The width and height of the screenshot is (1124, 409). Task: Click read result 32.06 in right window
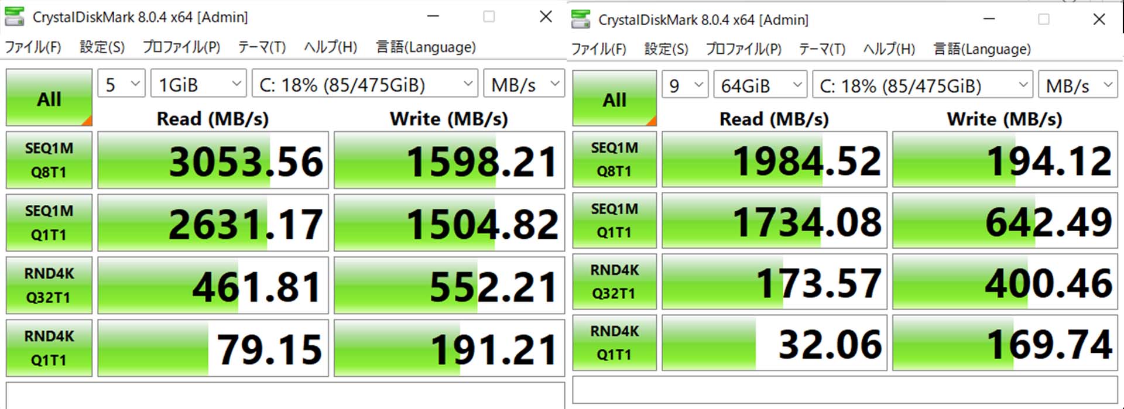click(775, 342)
